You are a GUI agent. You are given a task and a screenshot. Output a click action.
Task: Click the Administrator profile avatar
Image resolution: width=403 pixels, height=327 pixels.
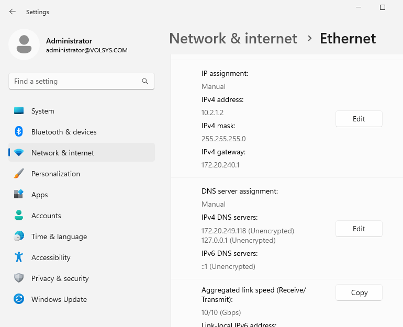[24, 45]
